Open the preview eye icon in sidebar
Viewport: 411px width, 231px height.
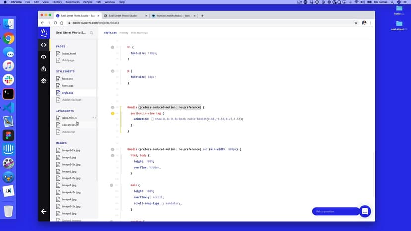[x=44, y=57]
